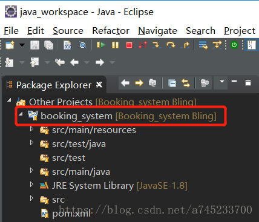Click the main toolbar Forward arrow
259x222 pixels.
100,62
